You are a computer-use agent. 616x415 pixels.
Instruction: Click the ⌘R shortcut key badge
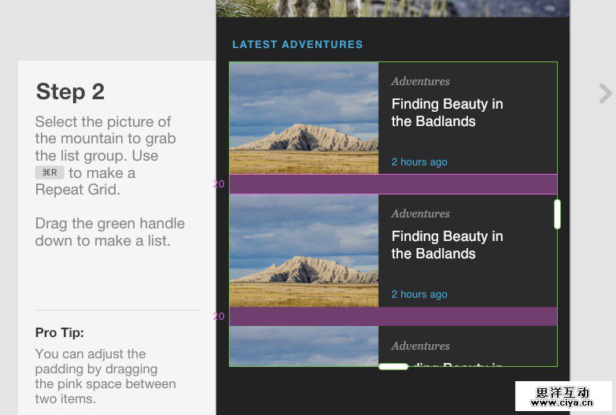pyautogui.click(x=50, y=172)
